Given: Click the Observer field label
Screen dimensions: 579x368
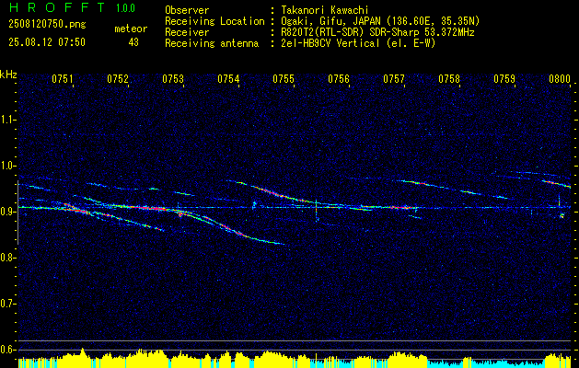Looking at the screenshot, I should click(187, 10).
